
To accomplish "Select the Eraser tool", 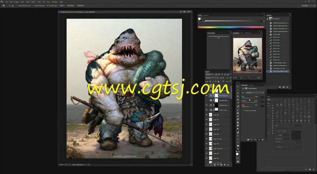I will pos(238,119).
